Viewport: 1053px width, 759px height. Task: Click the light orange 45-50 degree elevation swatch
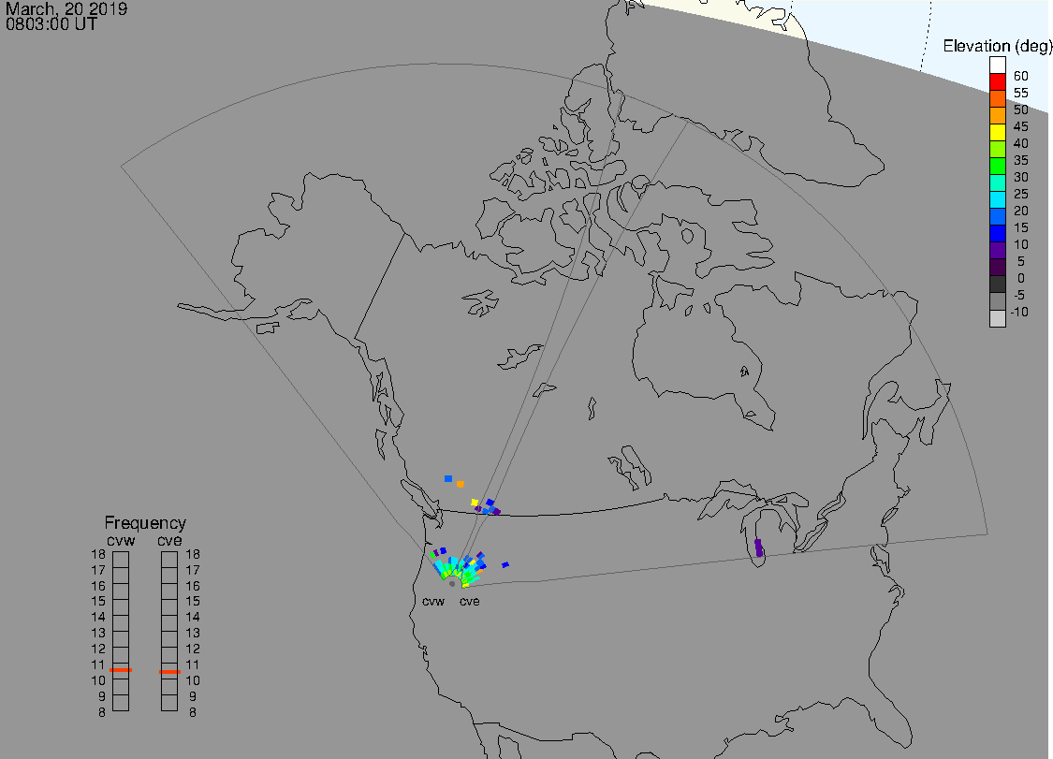997,115
